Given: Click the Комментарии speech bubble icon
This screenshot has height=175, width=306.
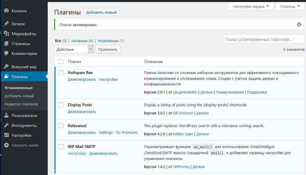Looking at the screenshot, I should (x=6, y=53).
